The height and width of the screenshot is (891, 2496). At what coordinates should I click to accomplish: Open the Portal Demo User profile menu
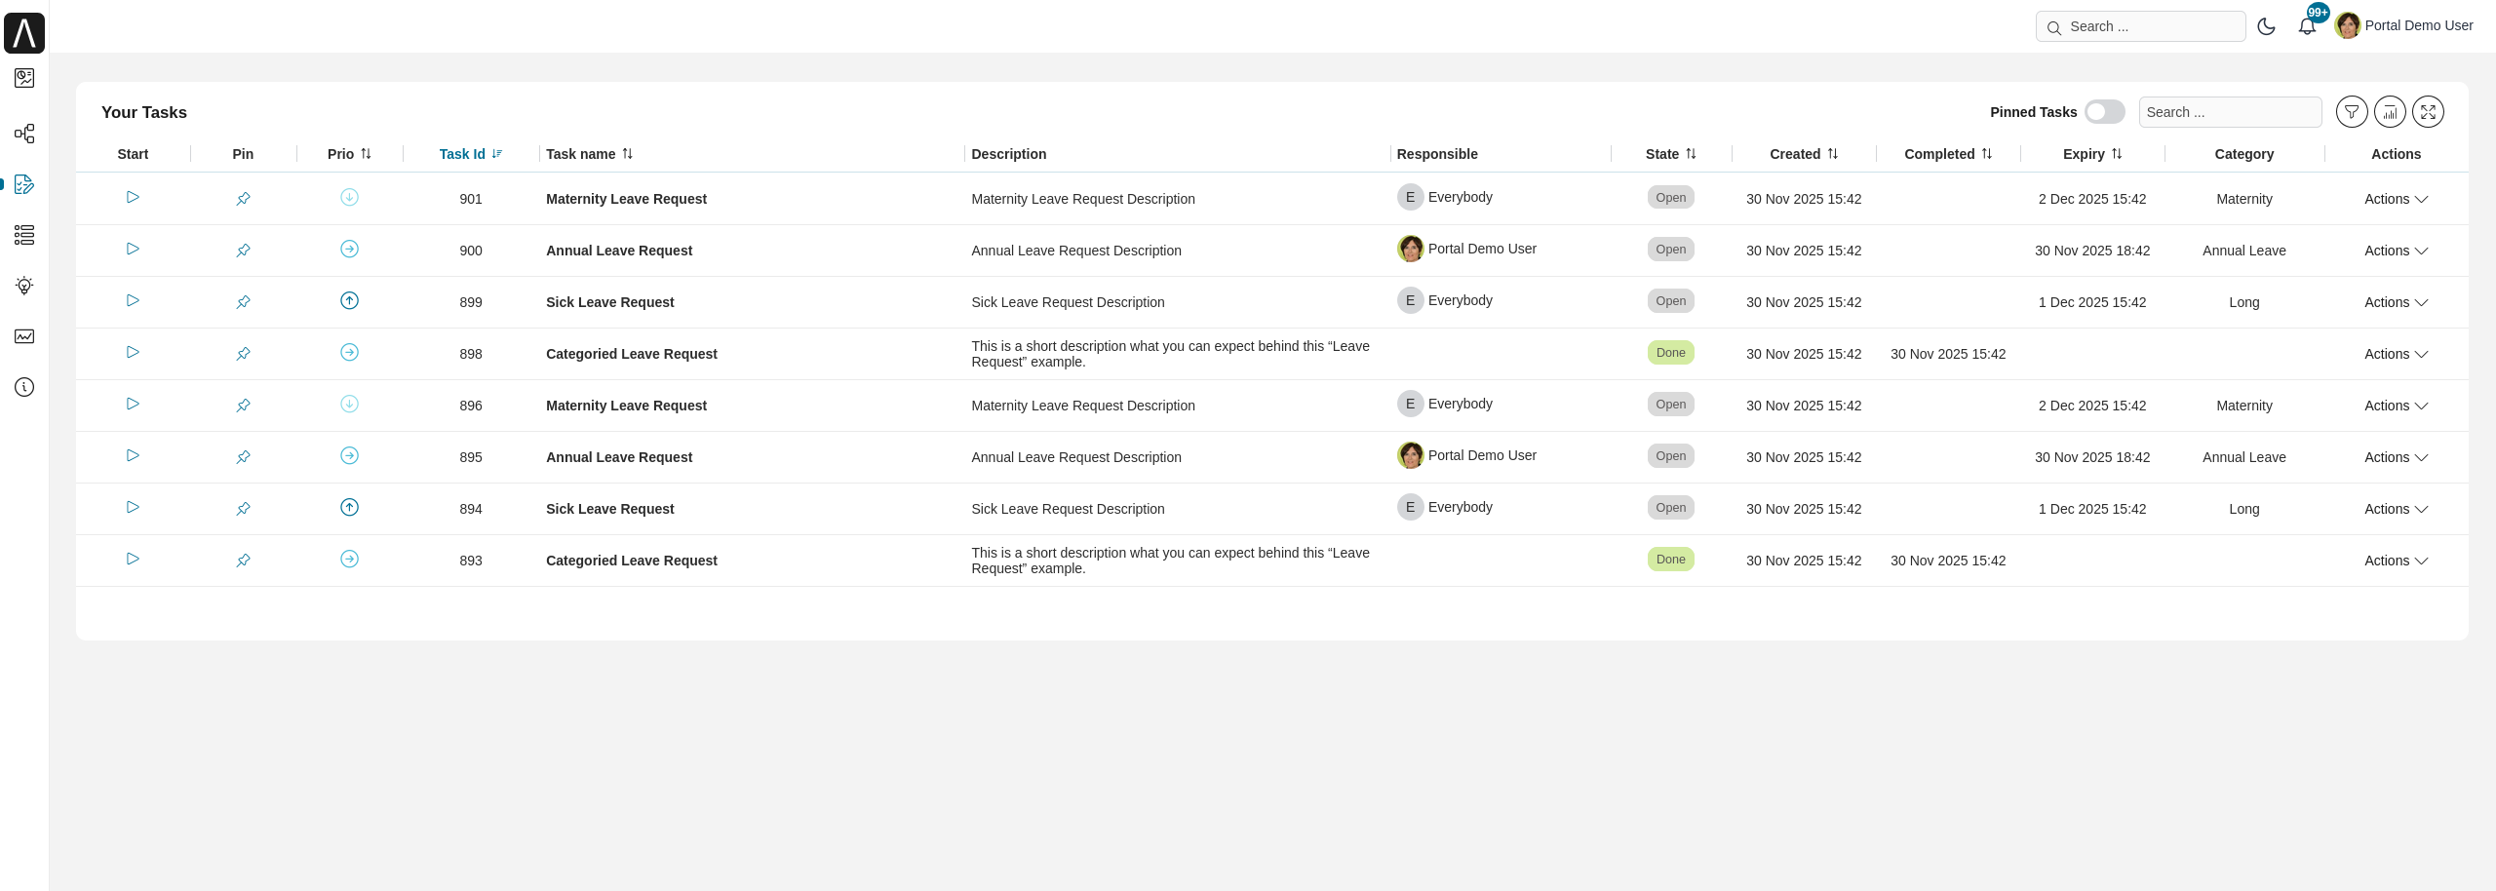2404,26
